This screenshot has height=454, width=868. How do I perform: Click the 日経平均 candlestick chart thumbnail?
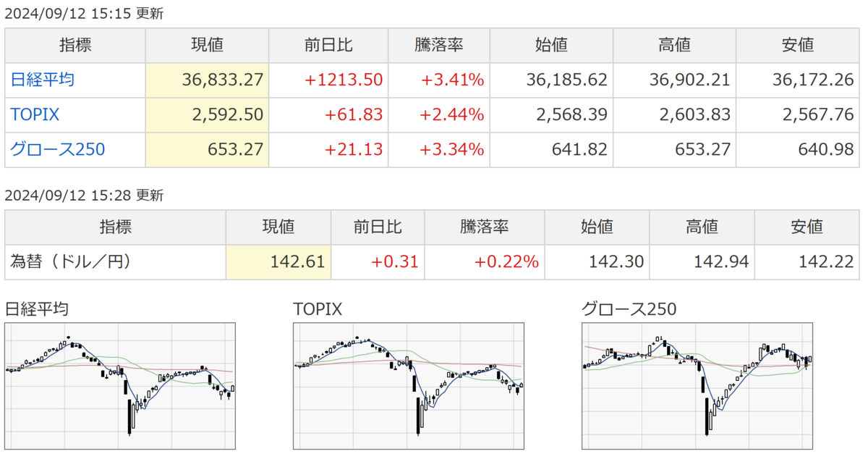[x=120, y=386]
